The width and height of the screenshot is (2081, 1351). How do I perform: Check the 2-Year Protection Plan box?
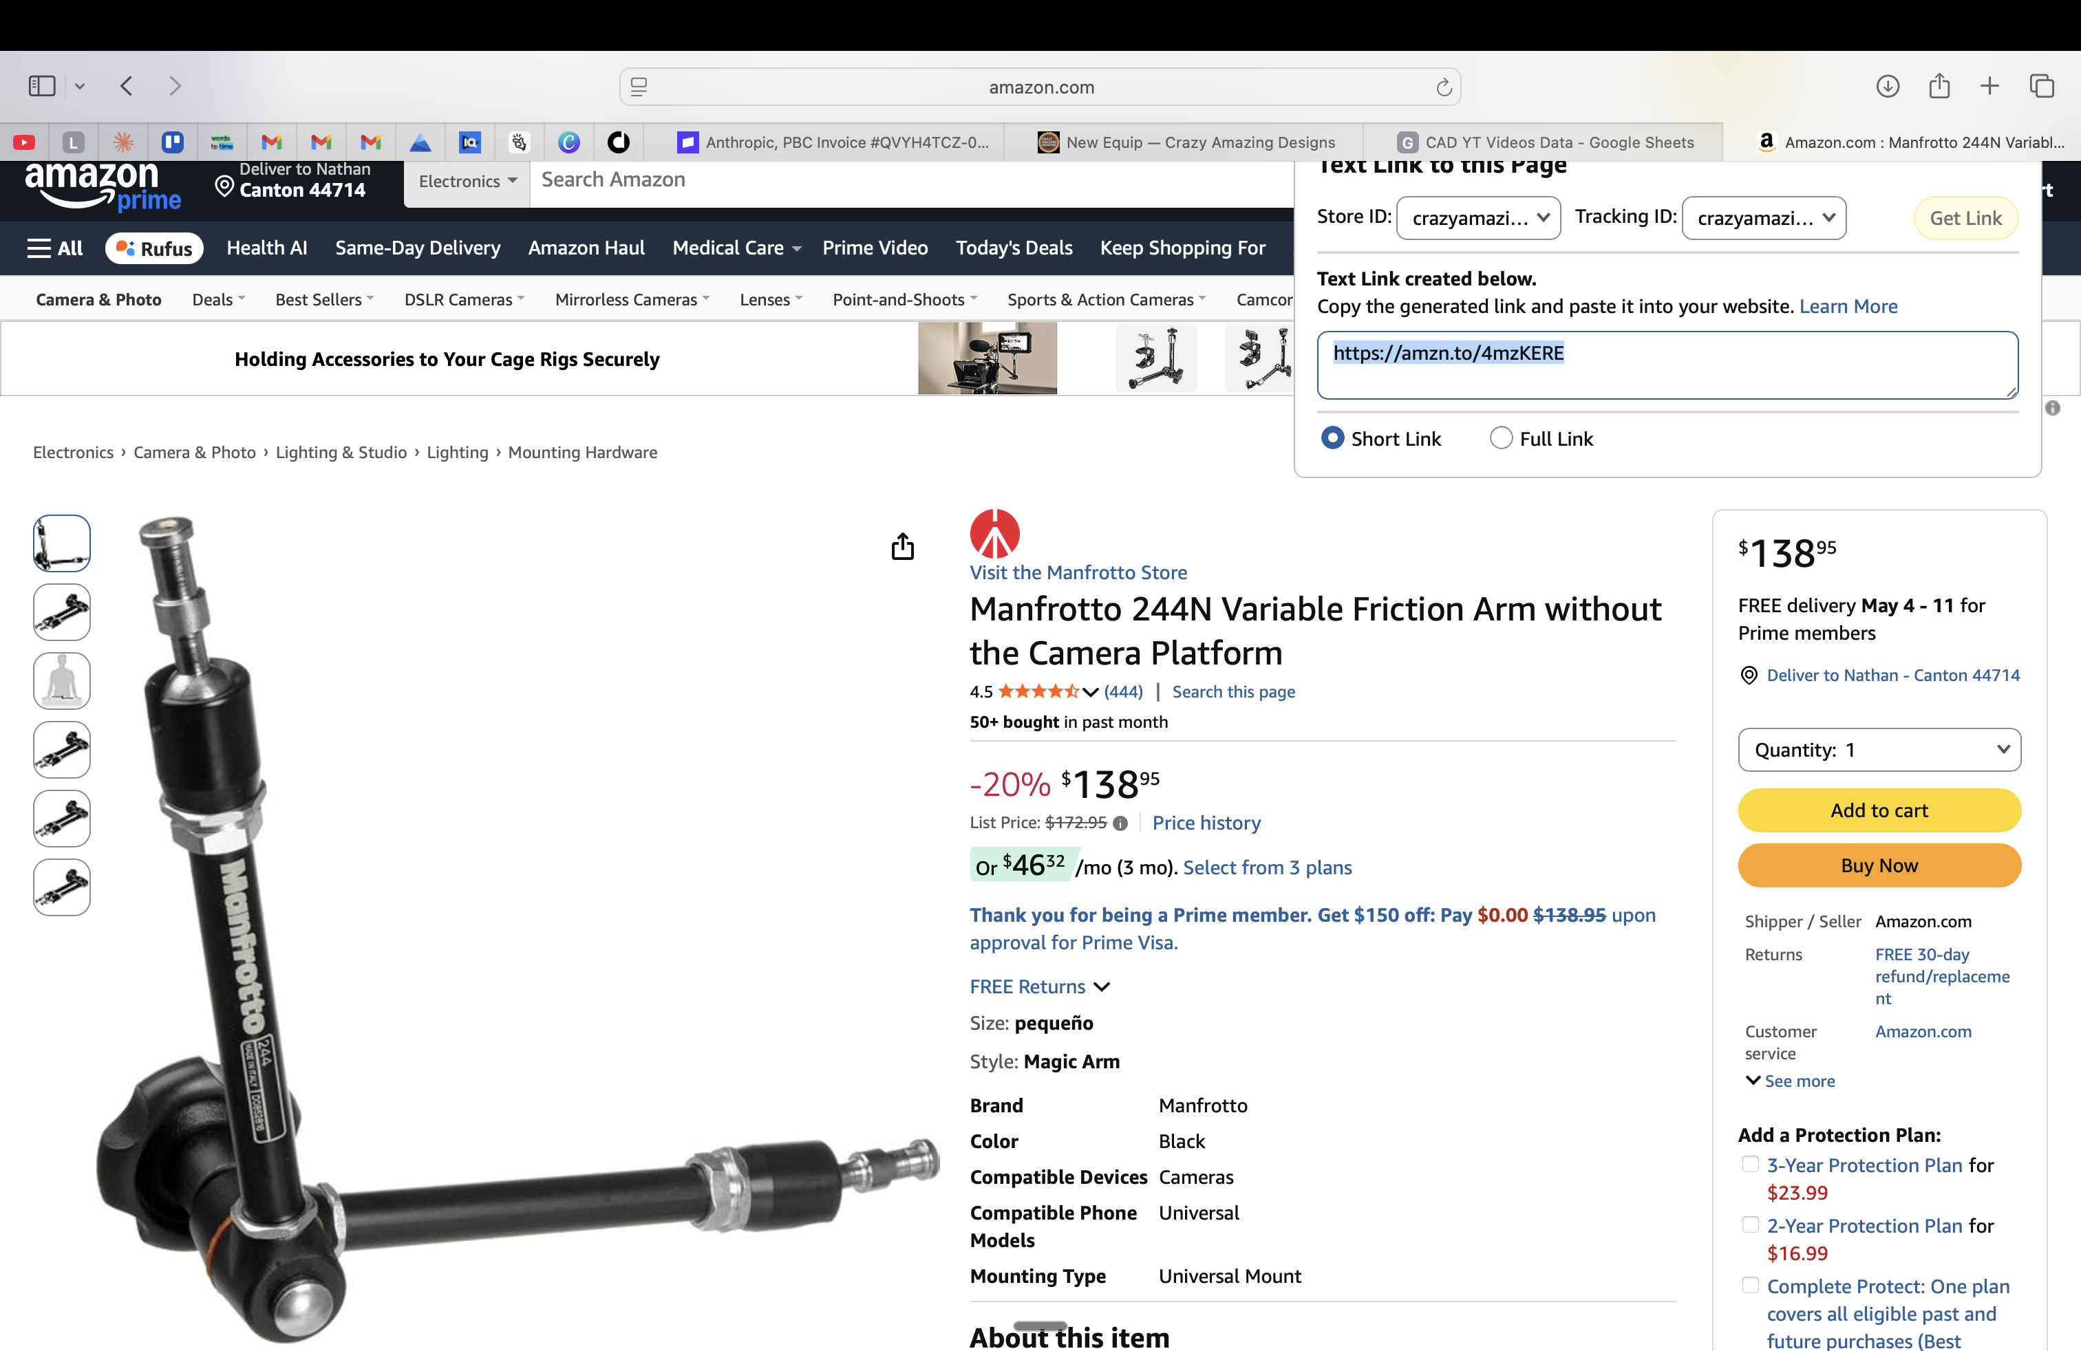coord(1751,1224)
